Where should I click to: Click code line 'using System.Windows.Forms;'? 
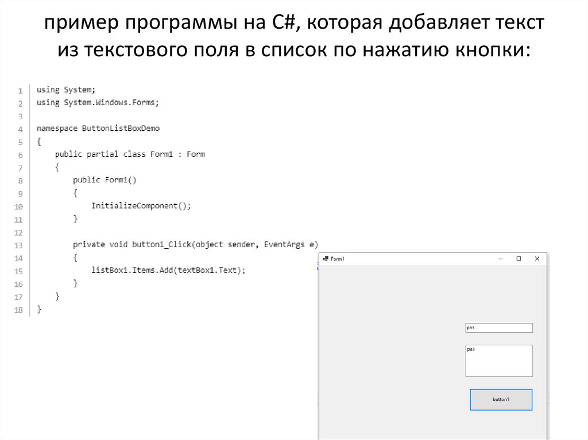coord(98,103)
